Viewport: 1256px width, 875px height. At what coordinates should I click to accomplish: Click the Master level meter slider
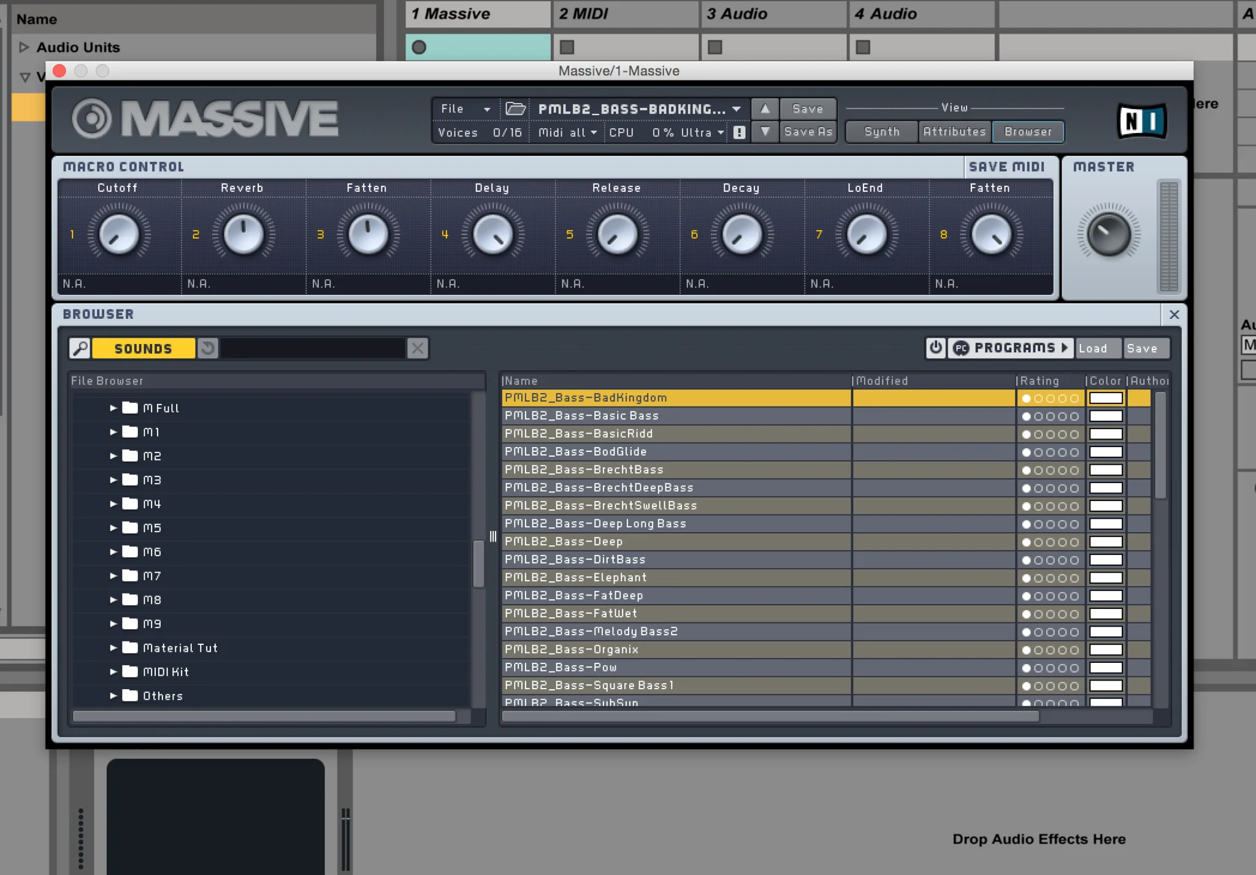coord(1168,236)
